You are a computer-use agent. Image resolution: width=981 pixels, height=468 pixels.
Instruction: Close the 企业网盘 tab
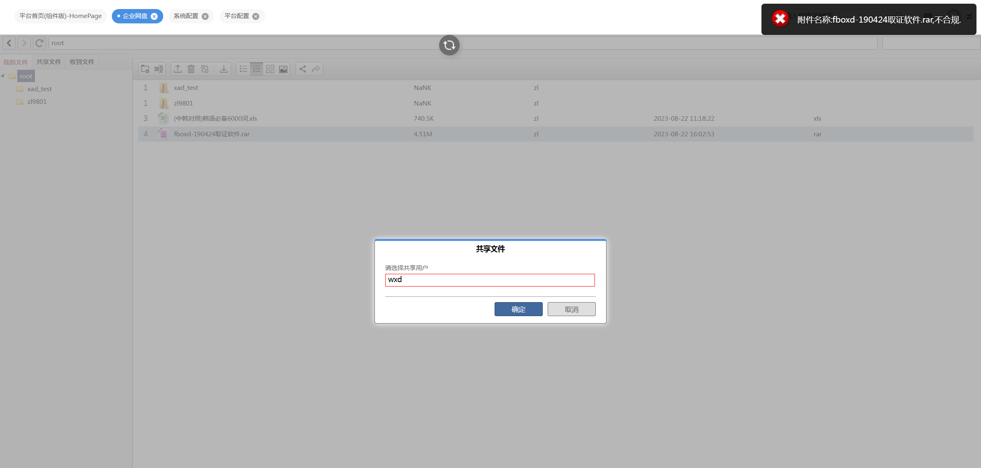[154, 16]
